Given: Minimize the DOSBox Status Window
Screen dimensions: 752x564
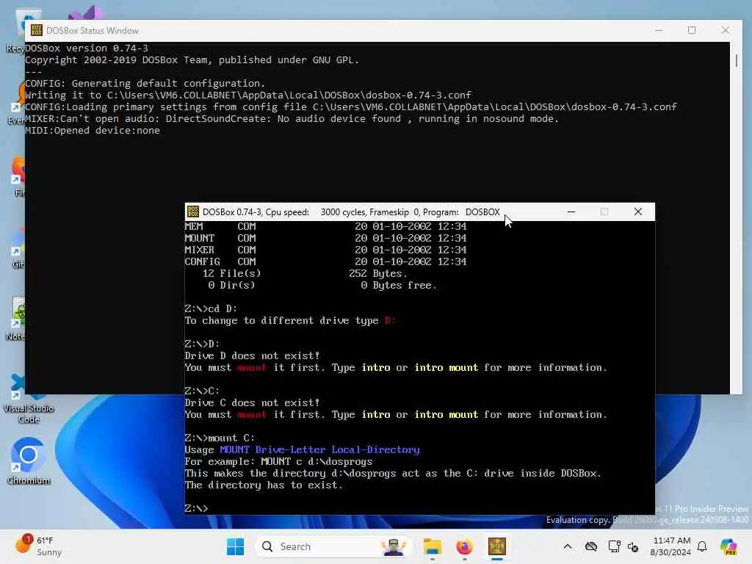Looking at the screenshot, I should click(659, 30).
